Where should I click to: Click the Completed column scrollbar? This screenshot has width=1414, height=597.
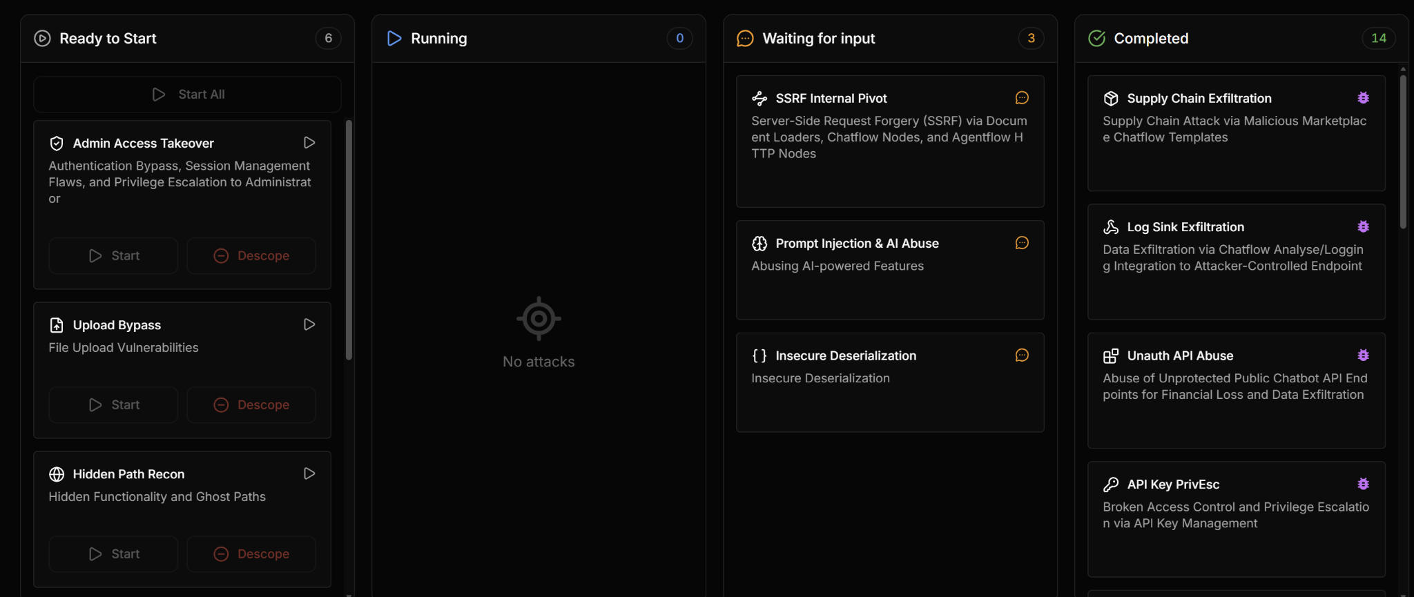[1403, 152]
